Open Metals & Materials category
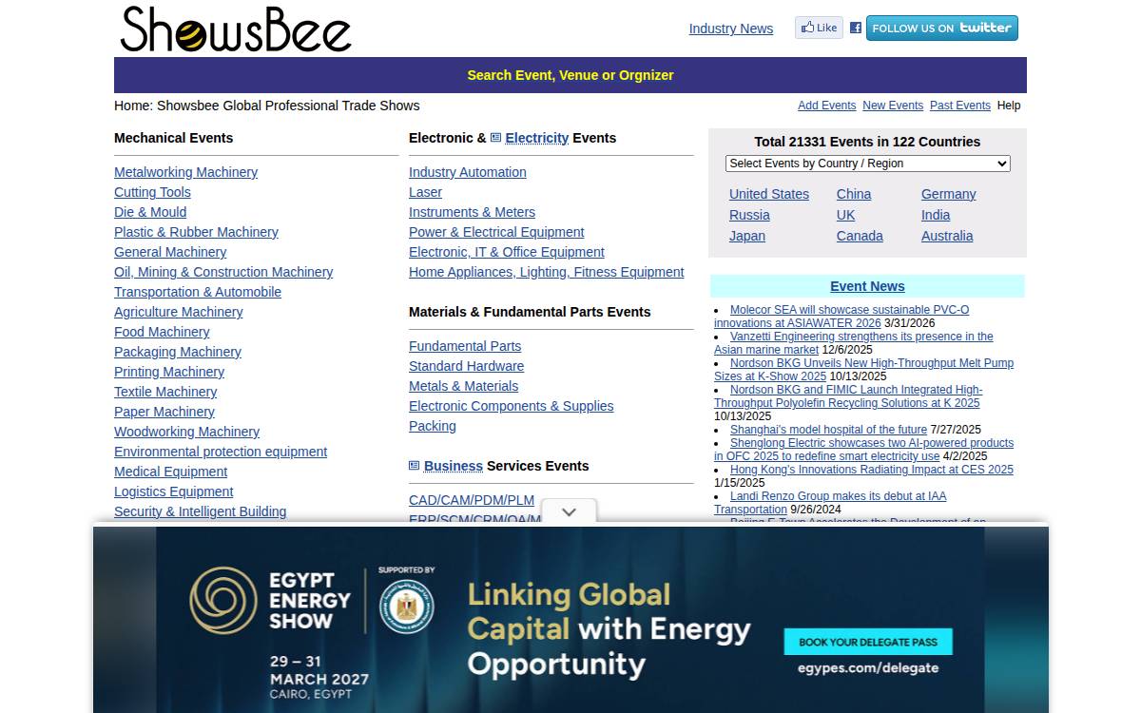 click(463, 386)
